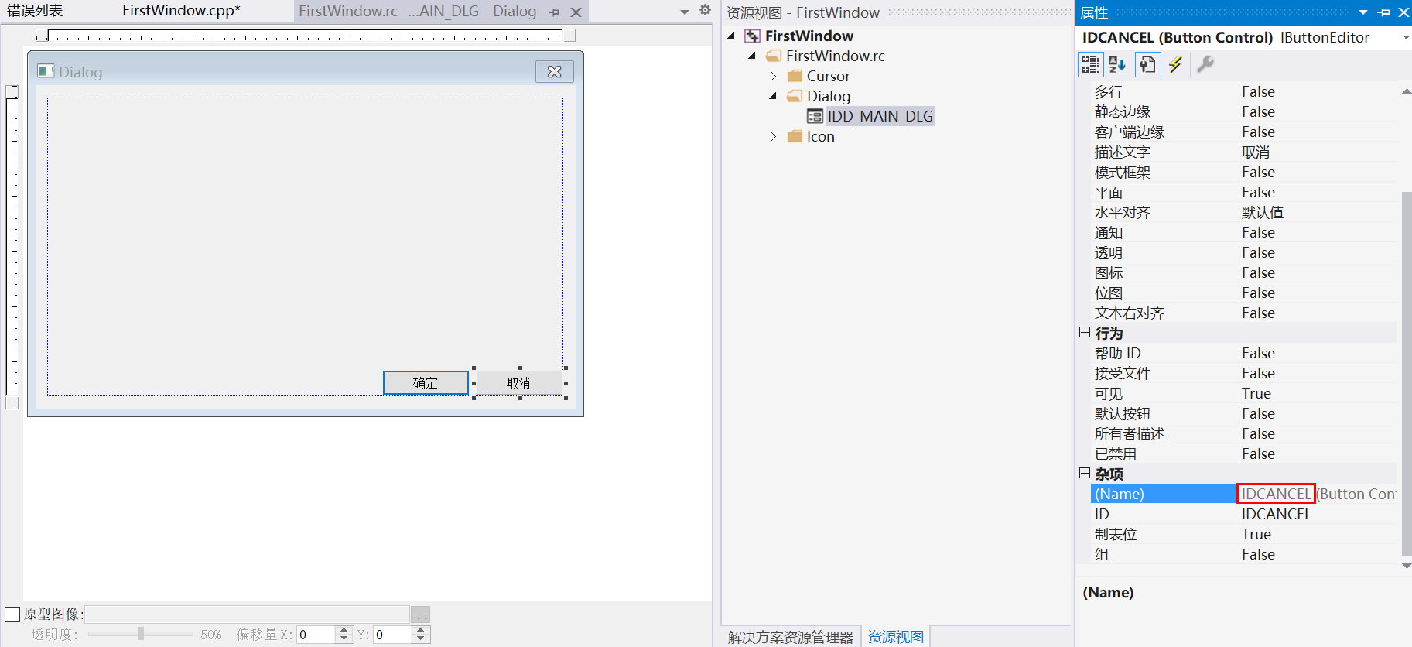Select the 资源视图 tab

pos(895,637)
